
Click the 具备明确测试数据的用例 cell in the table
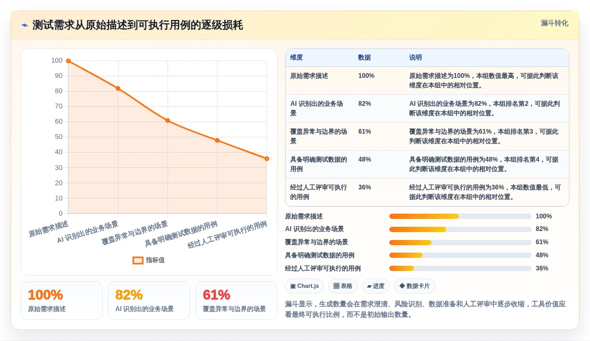coord(319,164)
